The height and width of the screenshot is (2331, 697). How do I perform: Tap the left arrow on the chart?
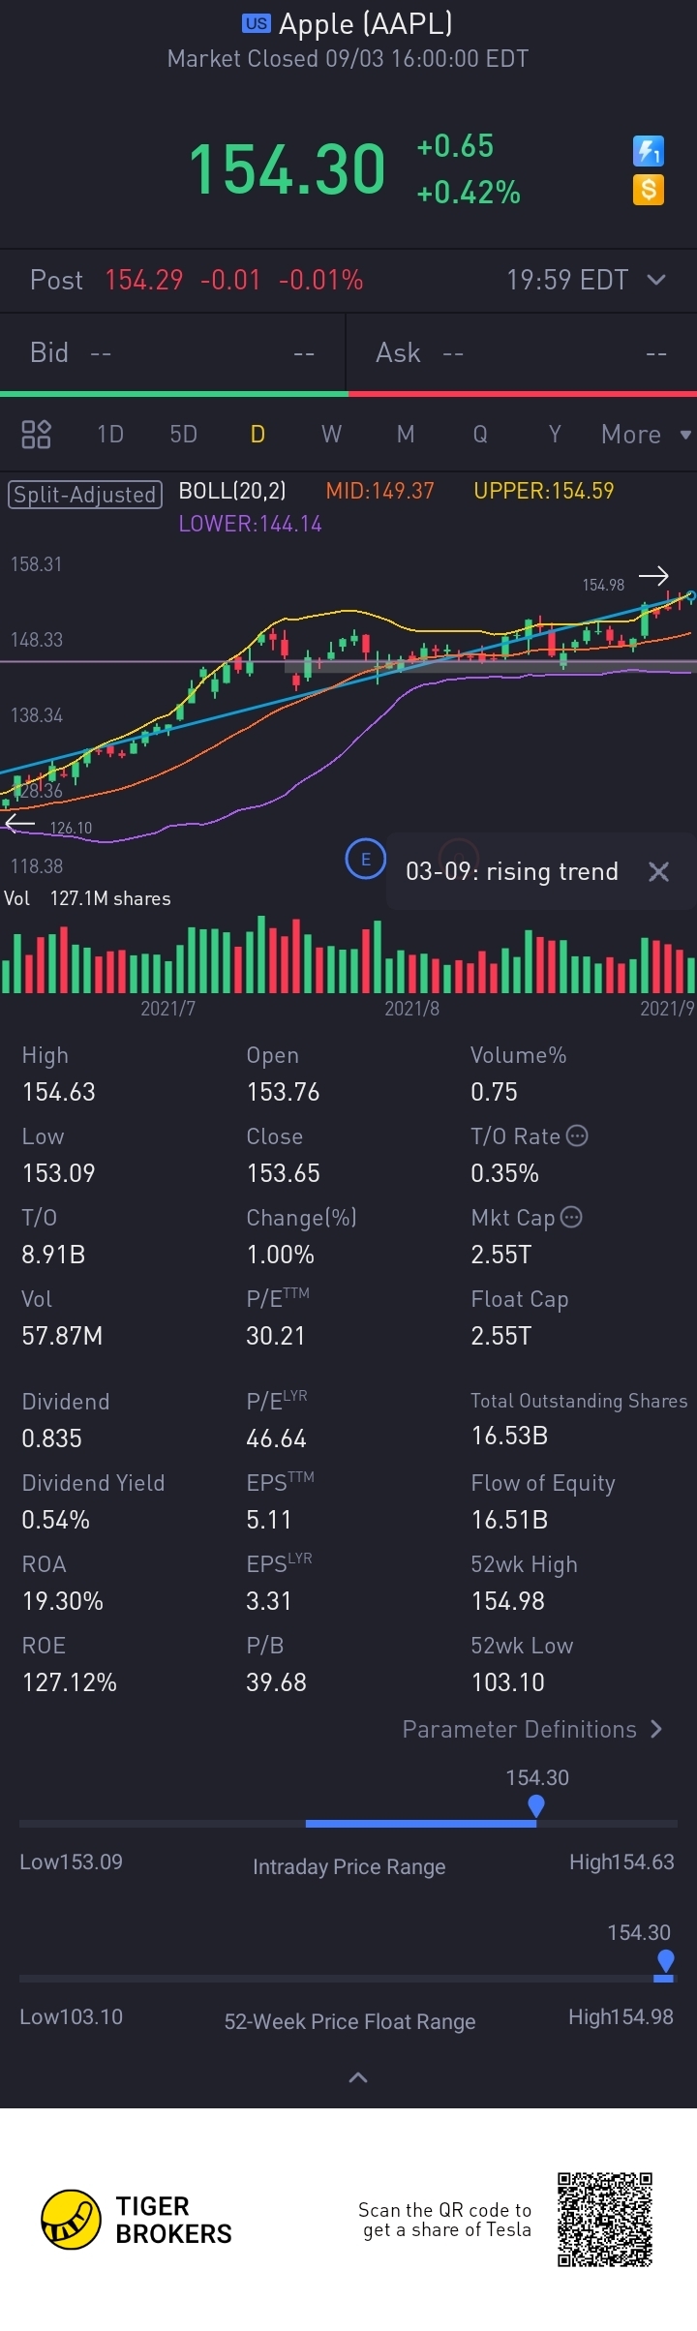point(19,824)
